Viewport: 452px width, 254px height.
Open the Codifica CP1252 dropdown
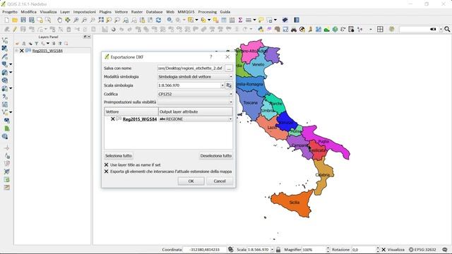coord(195,94)
